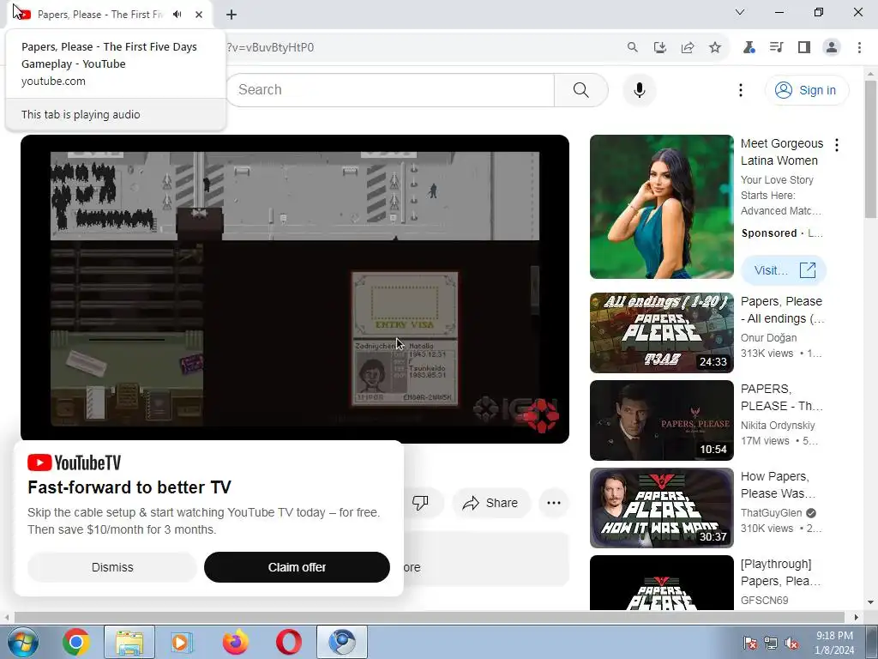This screenshot has width=878, height=659.
Task: Open the Action Center flag tray icon
Action: click(x=749, y=643)
